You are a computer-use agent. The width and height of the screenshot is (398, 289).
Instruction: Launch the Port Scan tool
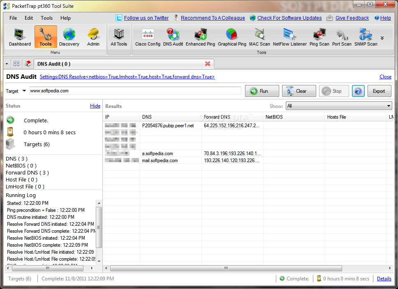pyautogui.click(x=342, y=37)
